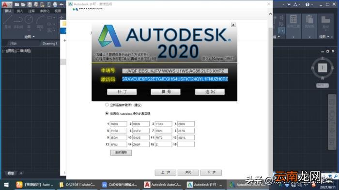Switch to the 默认 ribbon tab
The image size is (339, 190).
coord(8,11)
